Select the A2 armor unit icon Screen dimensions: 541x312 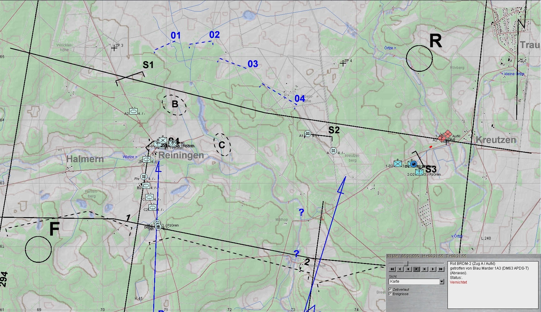134,111
